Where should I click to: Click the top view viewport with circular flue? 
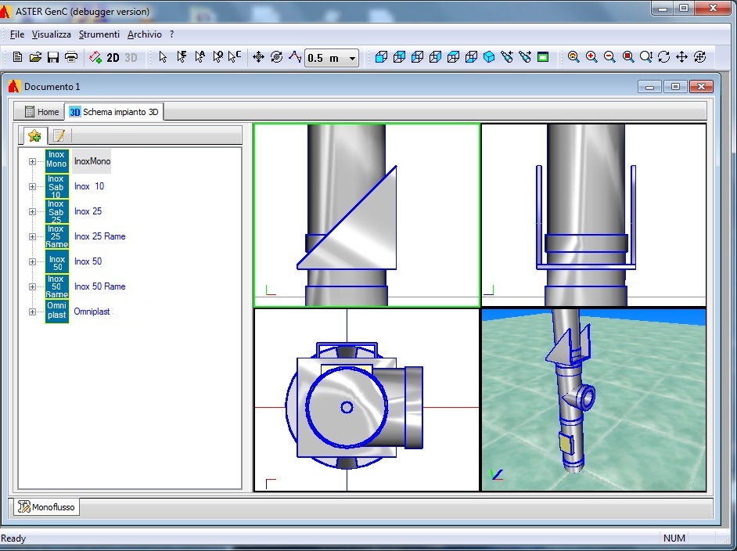click(366, 400)
